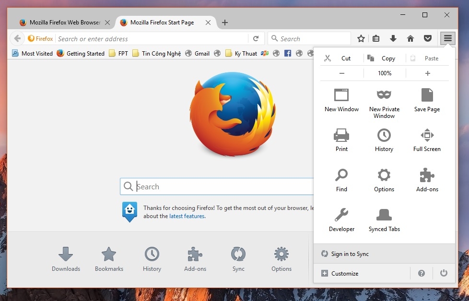469x301 pixels.
Task: Open the Downloads arrow in toolbar
Action: tap(393, 38)
